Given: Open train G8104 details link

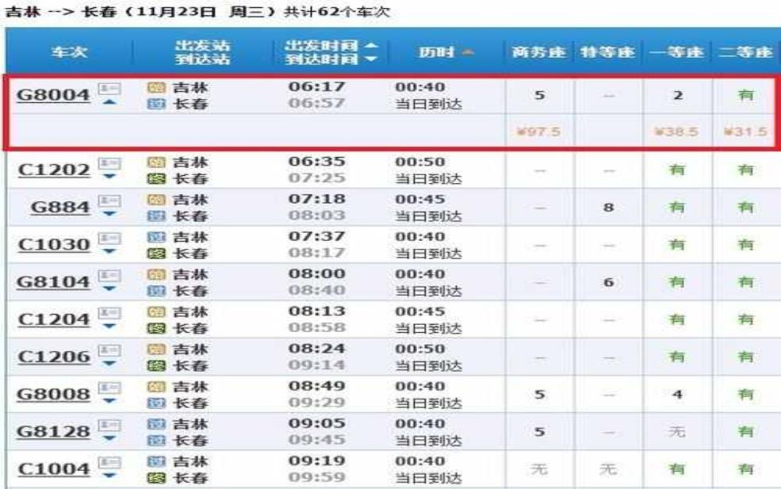Looking at the screenshot, I should 53,282.
